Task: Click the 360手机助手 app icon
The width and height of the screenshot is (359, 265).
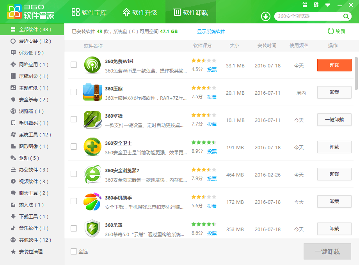Action: [92, 201]
